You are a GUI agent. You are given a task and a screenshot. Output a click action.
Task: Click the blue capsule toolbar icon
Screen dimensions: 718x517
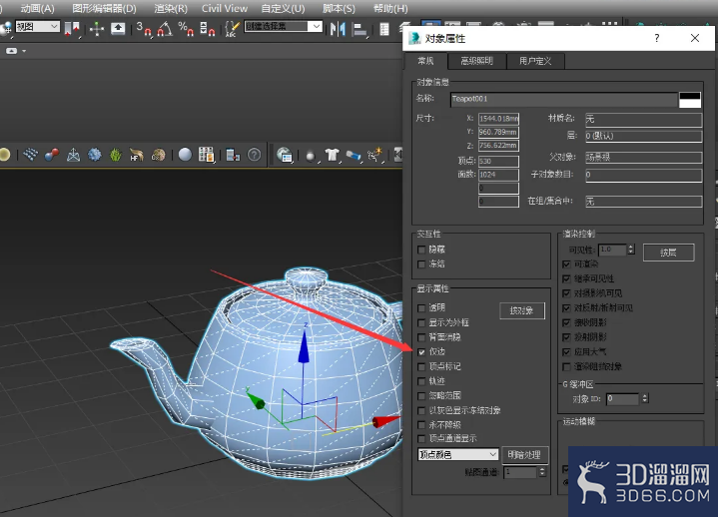[x=354, y=156]
